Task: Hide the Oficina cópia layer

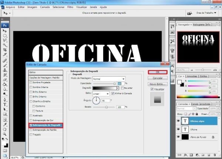Action: pyautogui.click(x=178, y=121)
